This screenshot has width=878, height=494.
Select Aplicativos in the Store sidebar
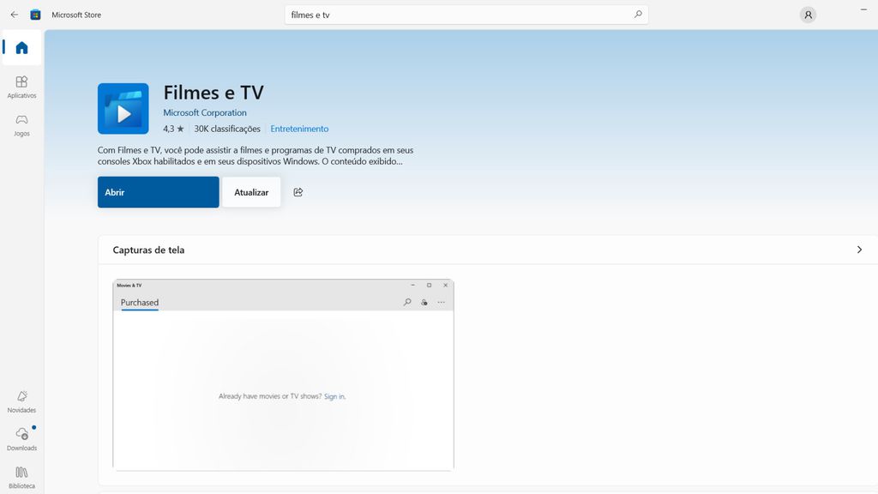pos(21,87)
